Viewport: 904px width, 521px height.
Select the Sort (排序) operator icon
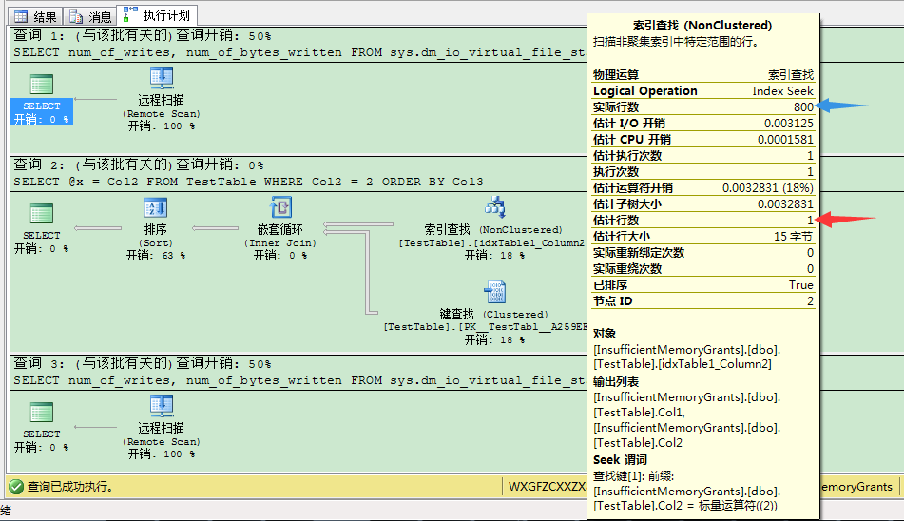coord(156,207)
